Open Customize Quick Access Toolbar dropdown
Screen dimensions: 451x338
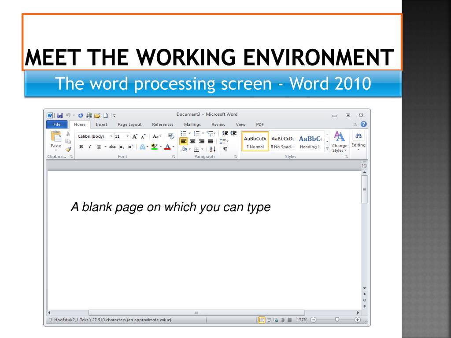click(114, 116)
